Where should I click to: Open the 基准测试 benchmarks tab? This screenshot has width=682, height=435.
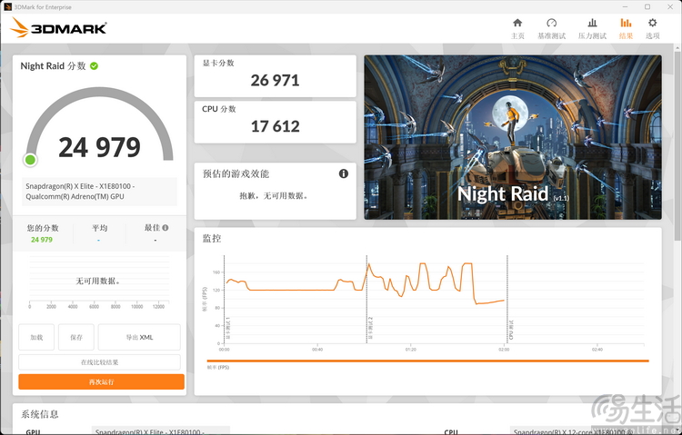pyautogui.click(x=551, y=29)
